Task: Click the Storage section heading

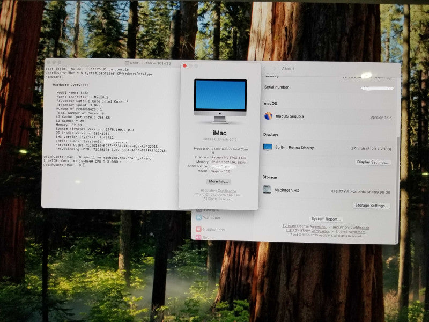Action: (x=270, y=177)
